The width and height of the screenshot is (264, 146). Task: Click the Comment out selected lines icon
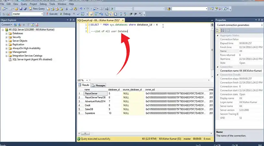(x=121, y=14)
